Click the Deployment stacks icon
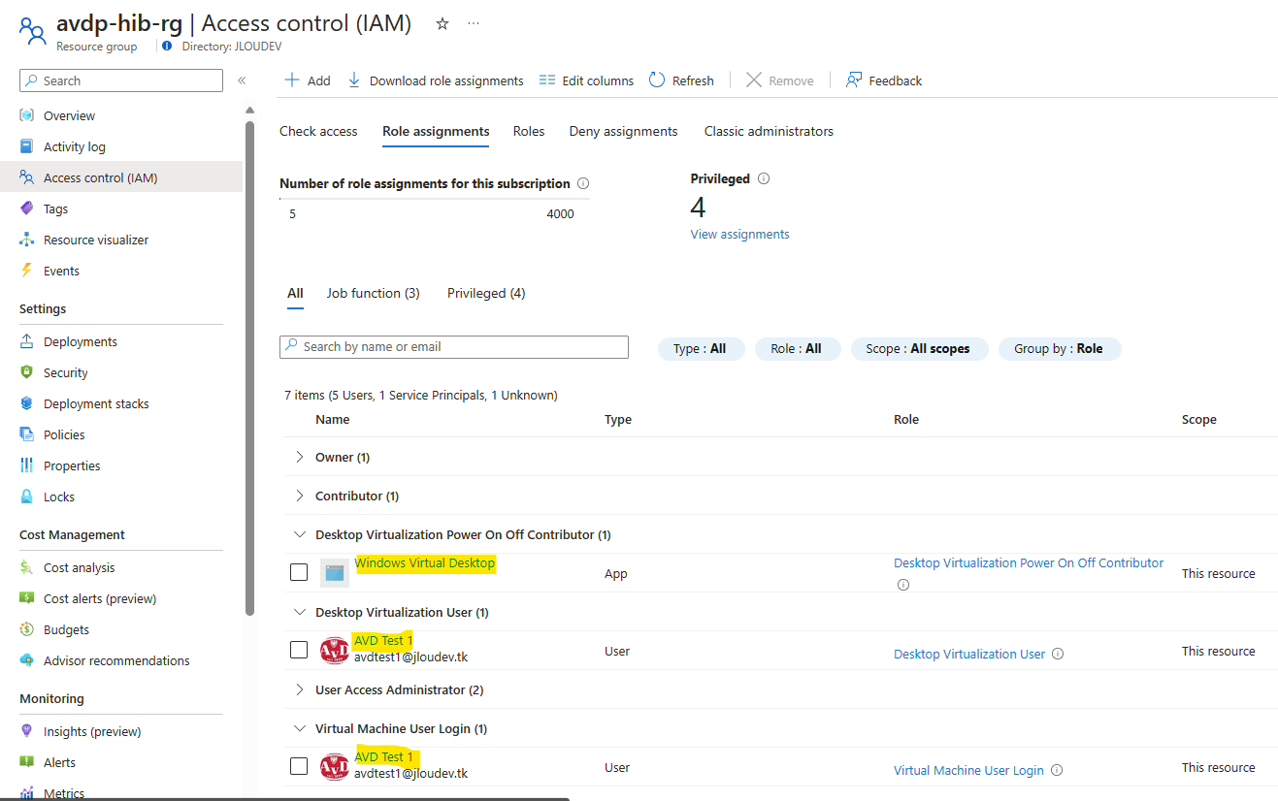The width and height of the screenshot is (1278, 801). point(27,403)
